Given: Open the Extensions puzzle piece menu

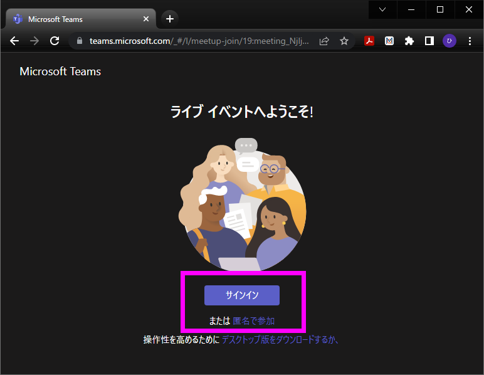Looking at the screenshot, I should [x=409, y=41].
